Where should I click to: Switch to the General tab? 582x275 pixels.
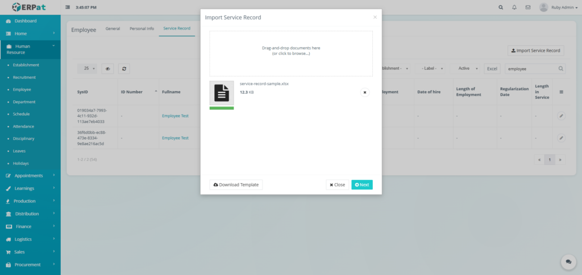tap(113, 28)
